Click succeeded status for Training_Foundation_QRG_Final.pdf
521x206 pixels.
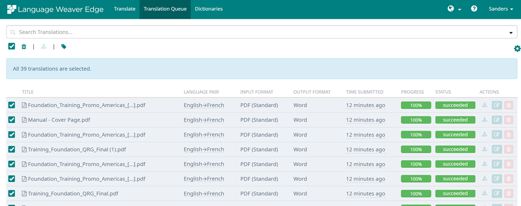click(455, 193)
